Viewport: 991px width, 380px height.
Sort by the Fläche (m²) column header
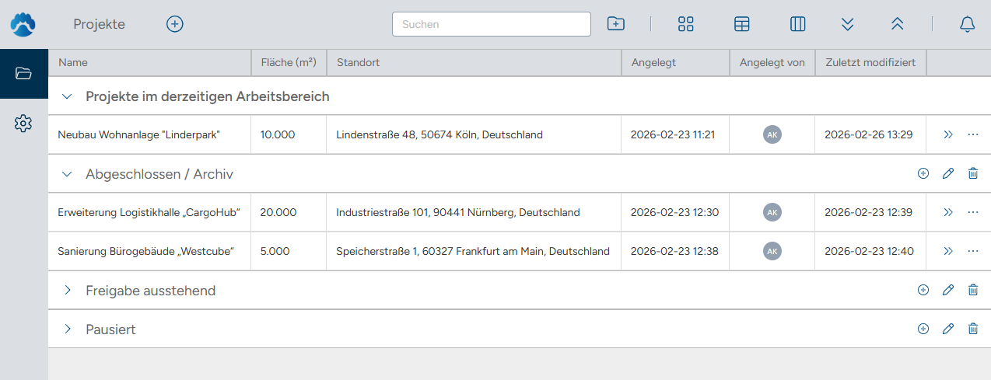tap(288, 62)
